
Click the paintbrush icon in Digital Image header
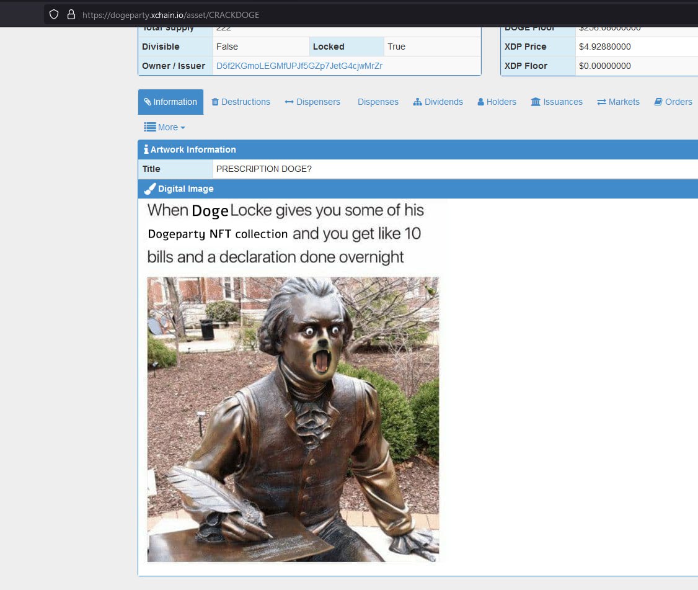(x=149, y=189)
